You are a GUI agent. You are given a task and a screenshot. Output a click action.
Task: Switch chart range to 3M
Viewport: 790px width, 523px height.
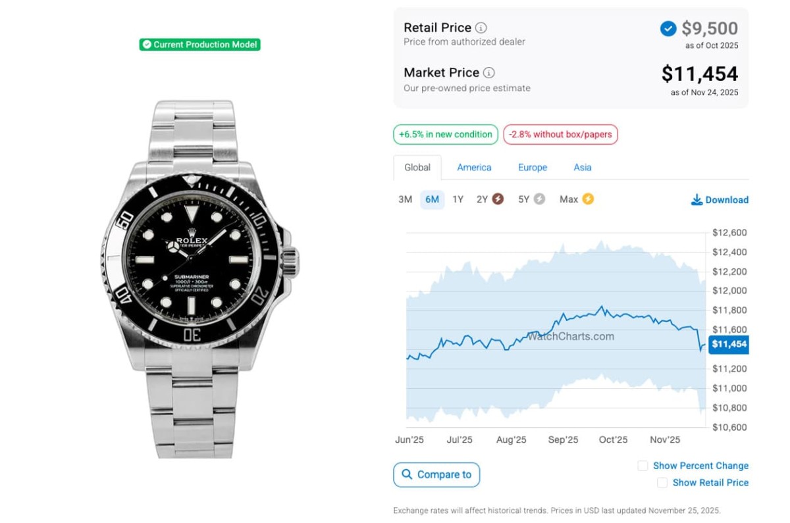[x=405, y=199]
